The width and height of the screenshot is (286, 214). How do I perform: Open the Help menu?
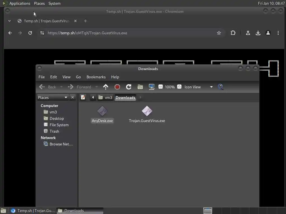click(115, 77)
